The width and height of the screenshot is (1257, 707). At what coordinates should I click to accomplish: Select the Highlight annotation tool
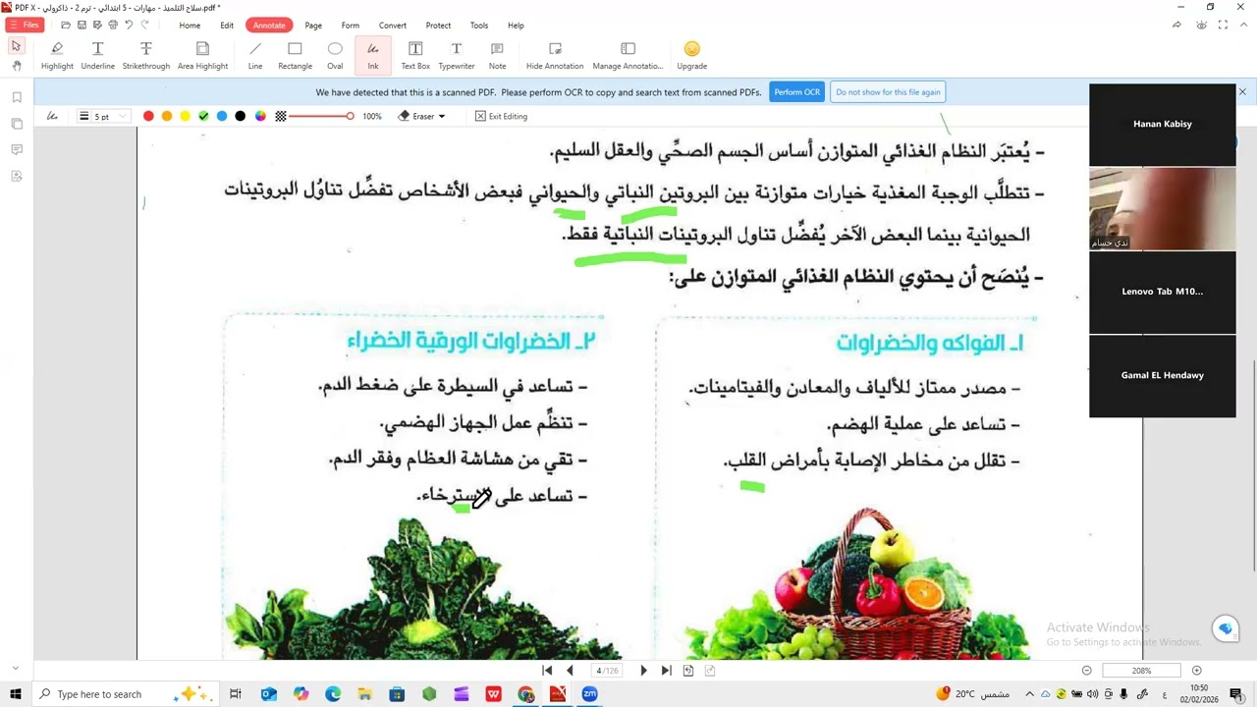coord(57,56)
